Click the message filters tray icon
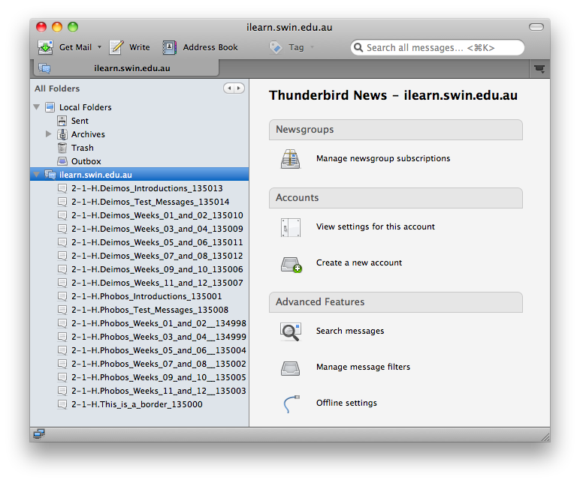The height and width of the screenshot is (483, 580). coord(290,368)
